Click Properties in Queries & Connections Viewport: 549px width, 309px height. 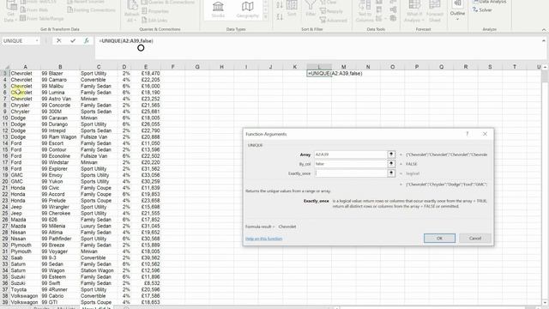coord(155,11)
